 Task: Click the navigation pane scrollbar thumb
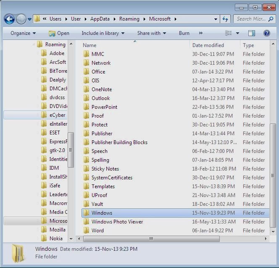[x=71, y=150]
